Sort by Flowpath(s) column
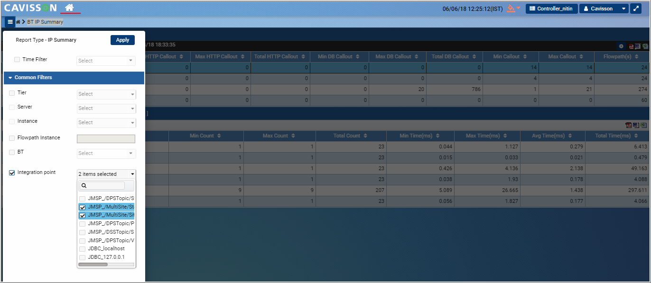This screenshot has width=651, height=283. (x=621, y=56)
